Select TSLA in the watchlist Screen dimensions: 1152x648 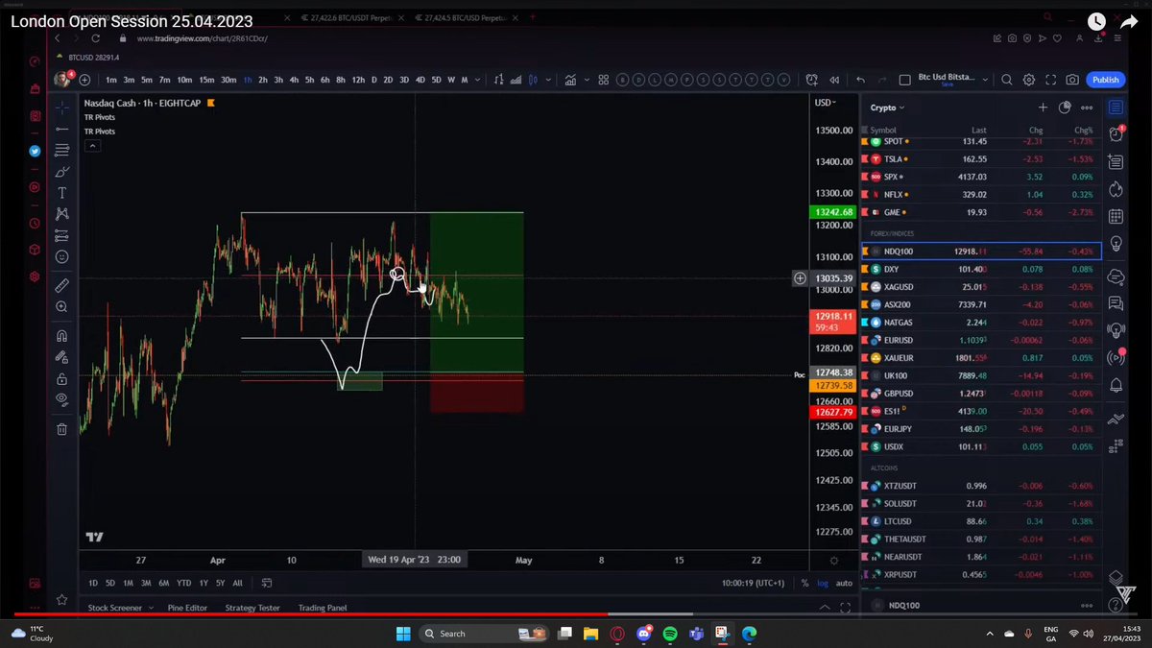click(980, 159)
